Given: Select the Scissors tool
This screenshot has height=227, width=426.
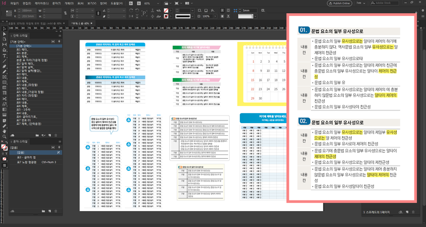Looking at the screenshot, I should pyautogui.click(x=4, y=99).
